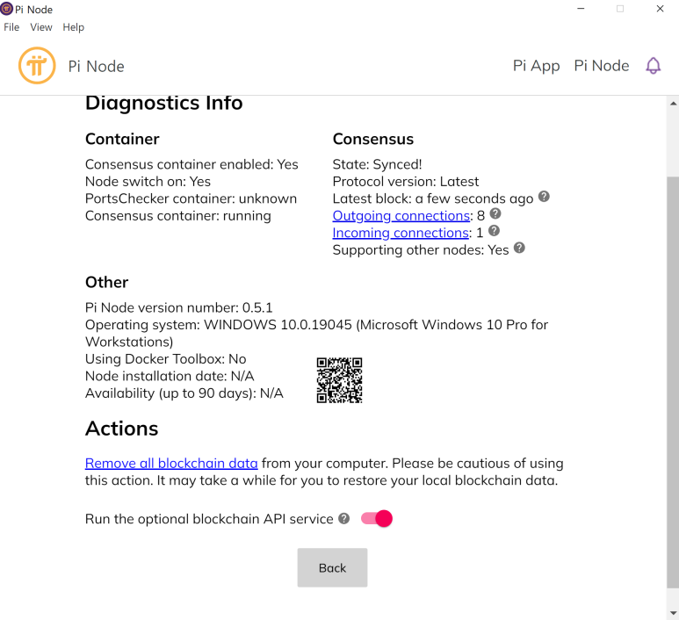Click 'Using Docker Toolbox: No' text
This screenshot has width=679, height=620.
(x=165, y=359)
